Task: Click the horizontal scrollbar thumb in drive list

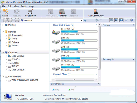Action: click(x=74, y=80)
